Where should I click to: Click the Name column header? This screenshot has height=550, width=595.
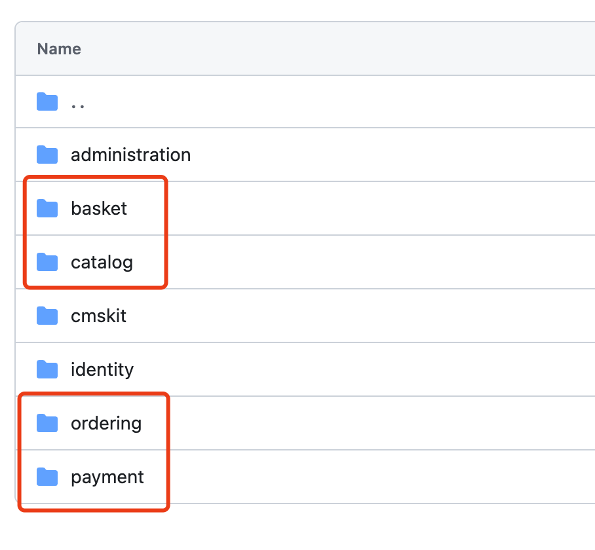click(x=59, y=49)
